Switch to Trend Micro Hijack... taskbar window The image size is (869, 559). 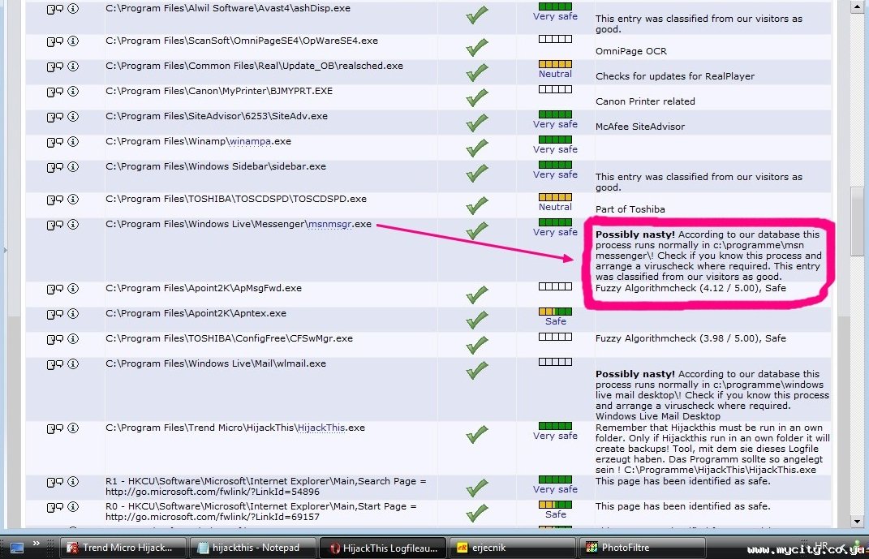pos(123,548)
